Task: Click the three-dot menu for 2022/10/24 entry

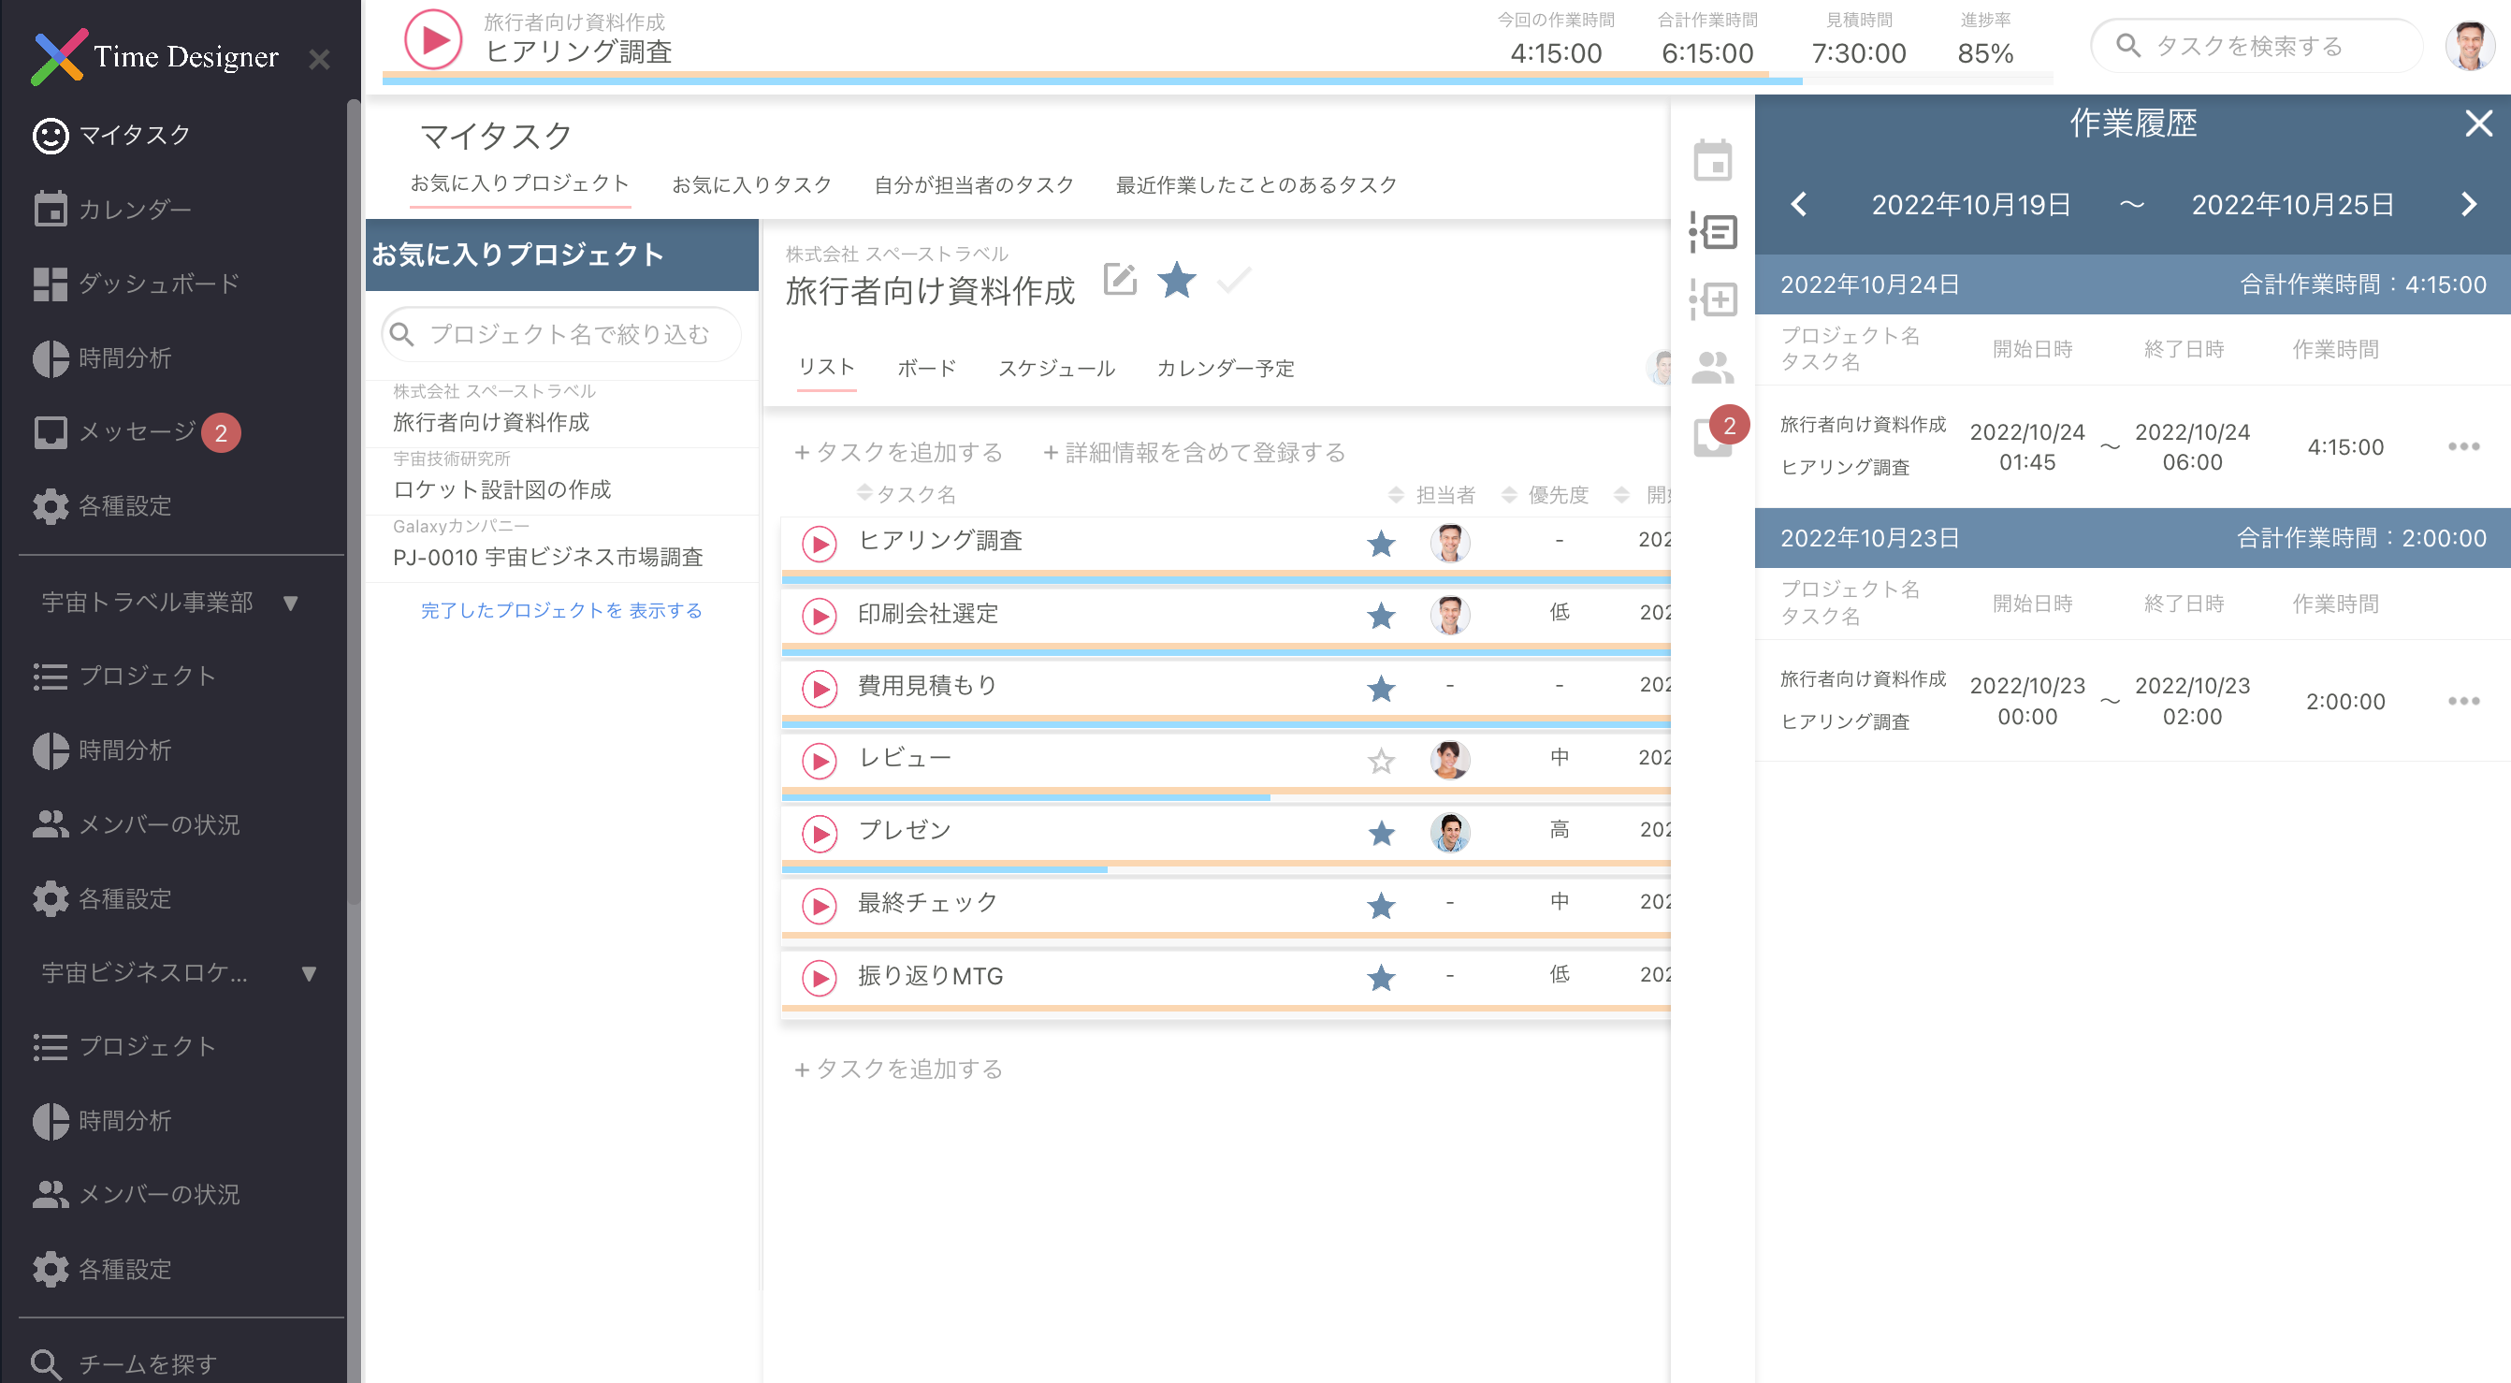Action: (2462, 446)
